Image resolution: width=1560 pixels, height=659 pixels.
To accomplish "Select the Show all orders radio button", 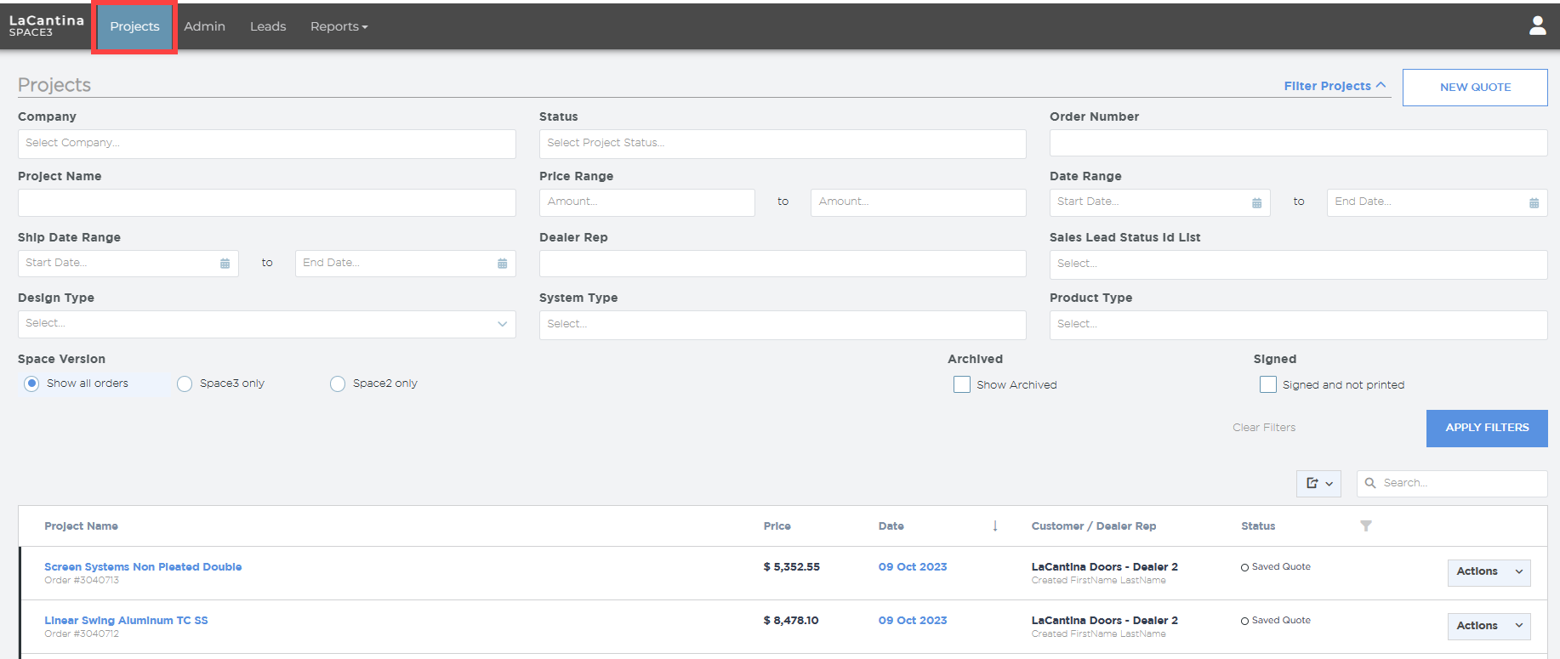I will [x=31, y=383].
